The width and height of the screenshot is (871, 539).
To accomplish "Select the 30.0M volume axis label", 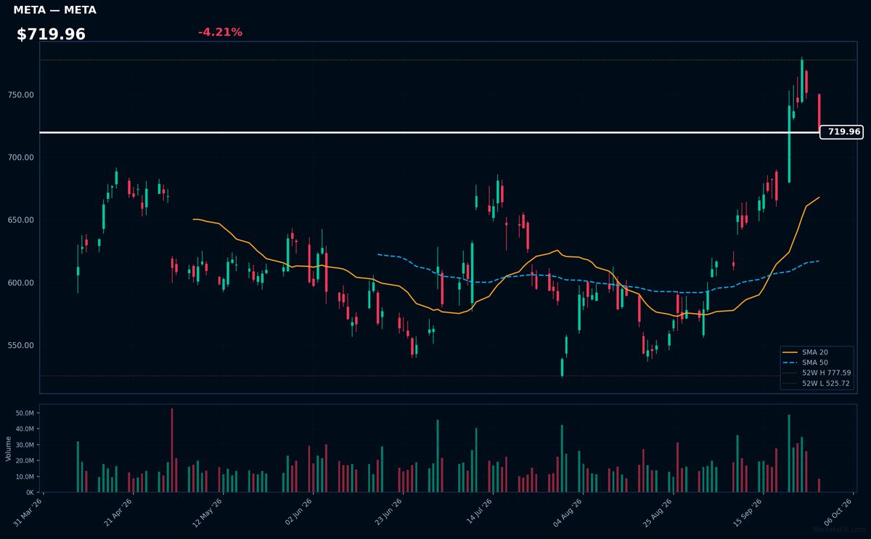I will point(24,445).
